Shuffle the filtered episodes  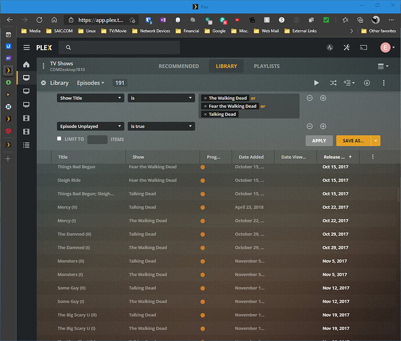pyautogui.click(x=333, y=83)
